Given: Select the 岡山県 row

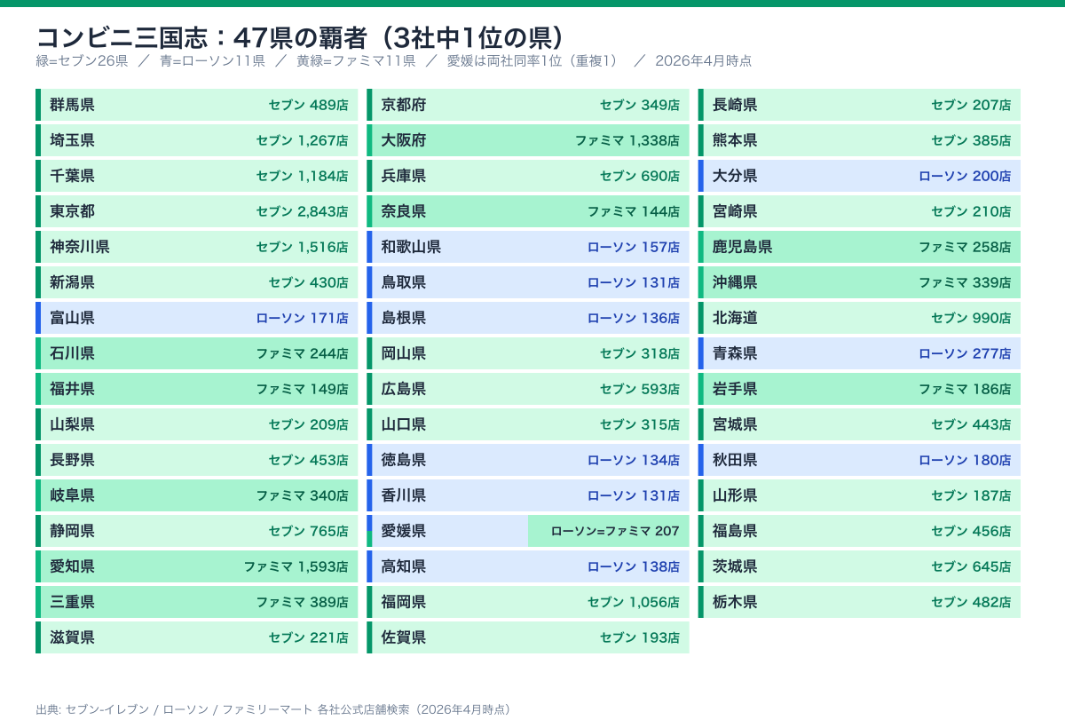Looking at the screenshot, I should [x=528, y=353].
